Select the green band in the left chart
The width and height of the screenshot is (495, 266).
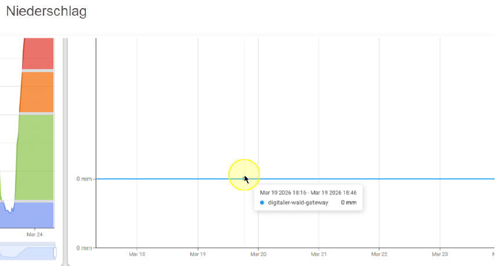point(37,157)
